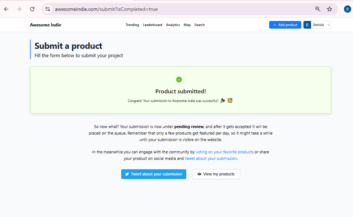Open Chrome profile avatar B
This screenshot has height=217, width=353.
[347, 9]
